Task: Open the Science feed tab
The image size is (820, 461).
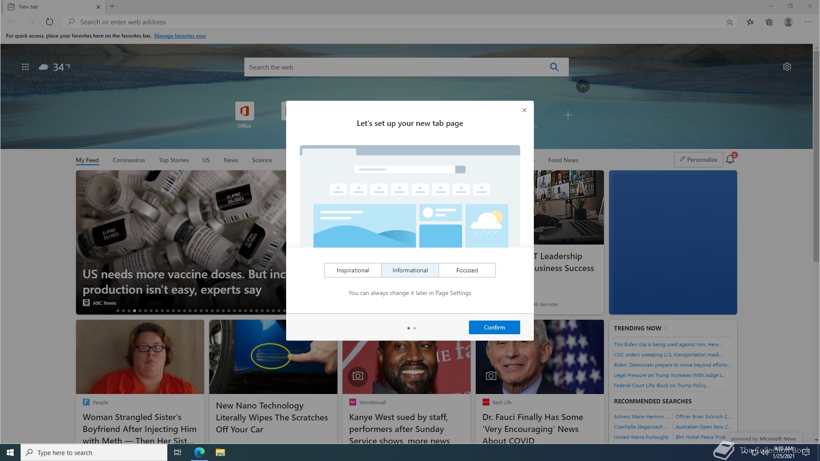Action: tap(262, 160)
